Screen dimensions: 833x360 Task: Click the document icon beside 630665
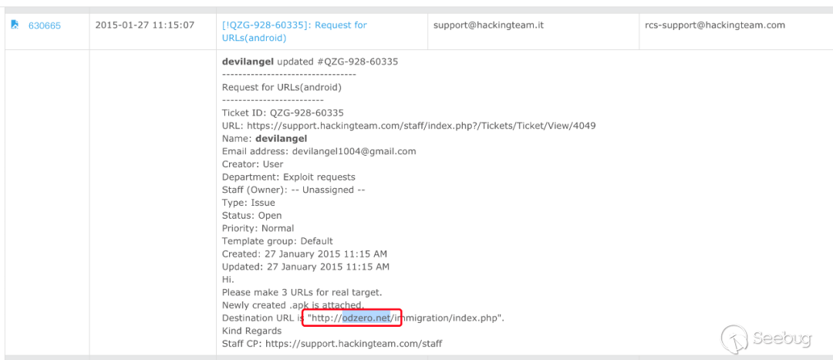(15, 25)
